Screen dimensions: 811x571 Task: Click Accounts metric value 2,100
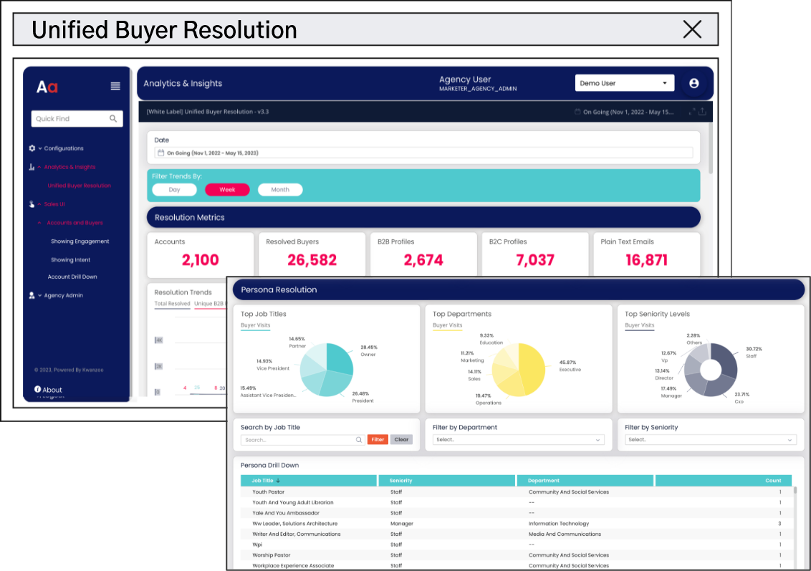200,259
